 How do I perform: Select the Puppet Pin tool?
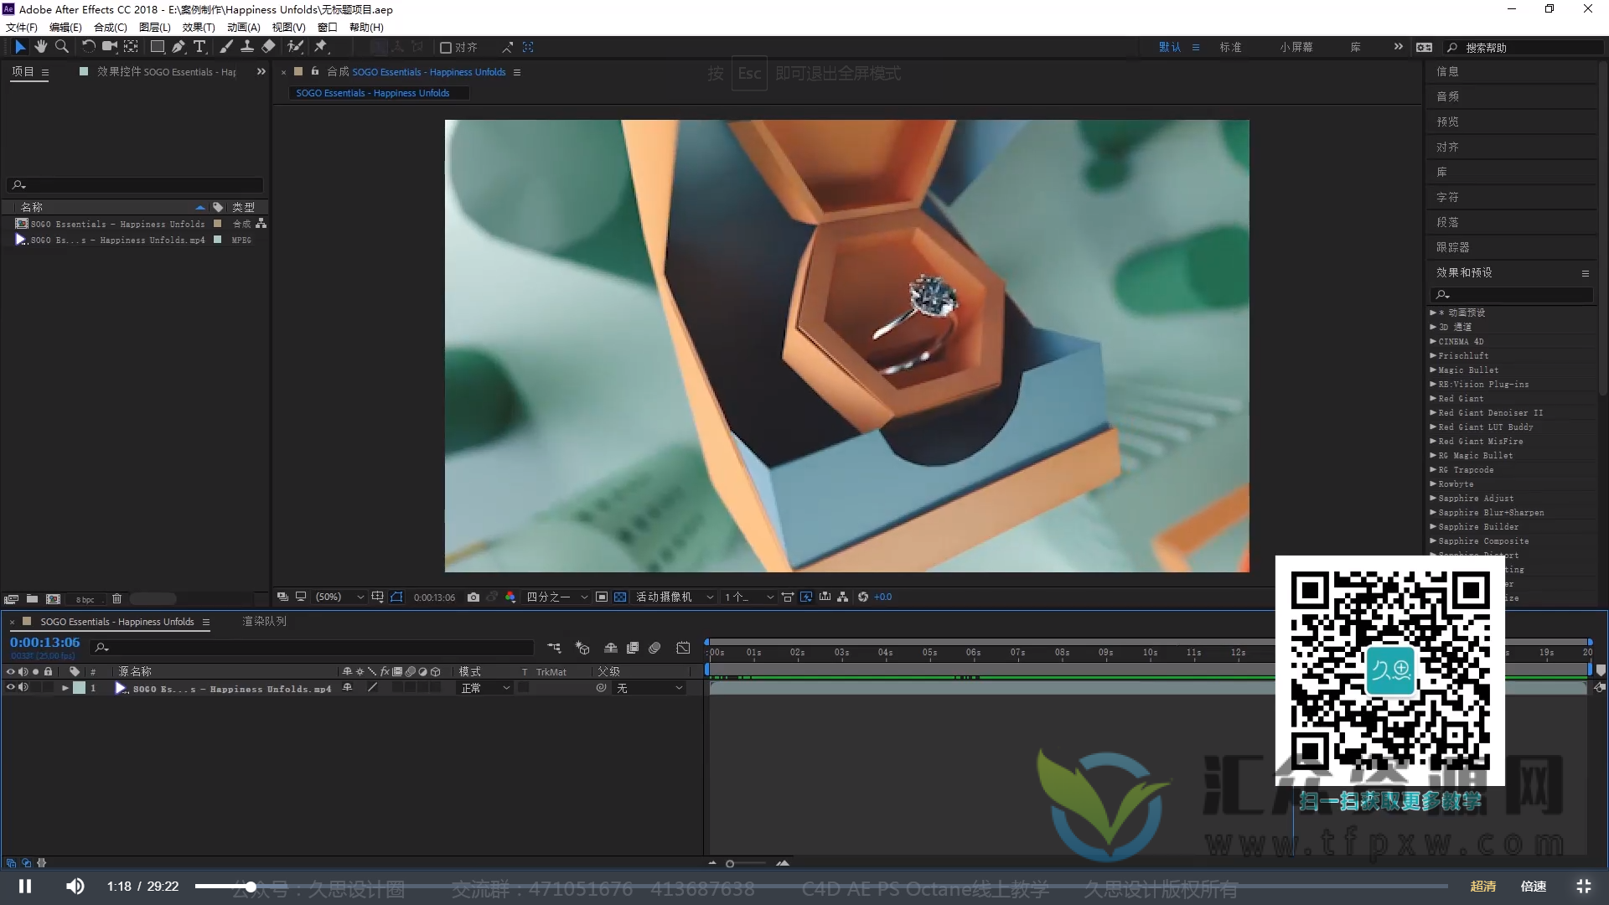[321, 47]
